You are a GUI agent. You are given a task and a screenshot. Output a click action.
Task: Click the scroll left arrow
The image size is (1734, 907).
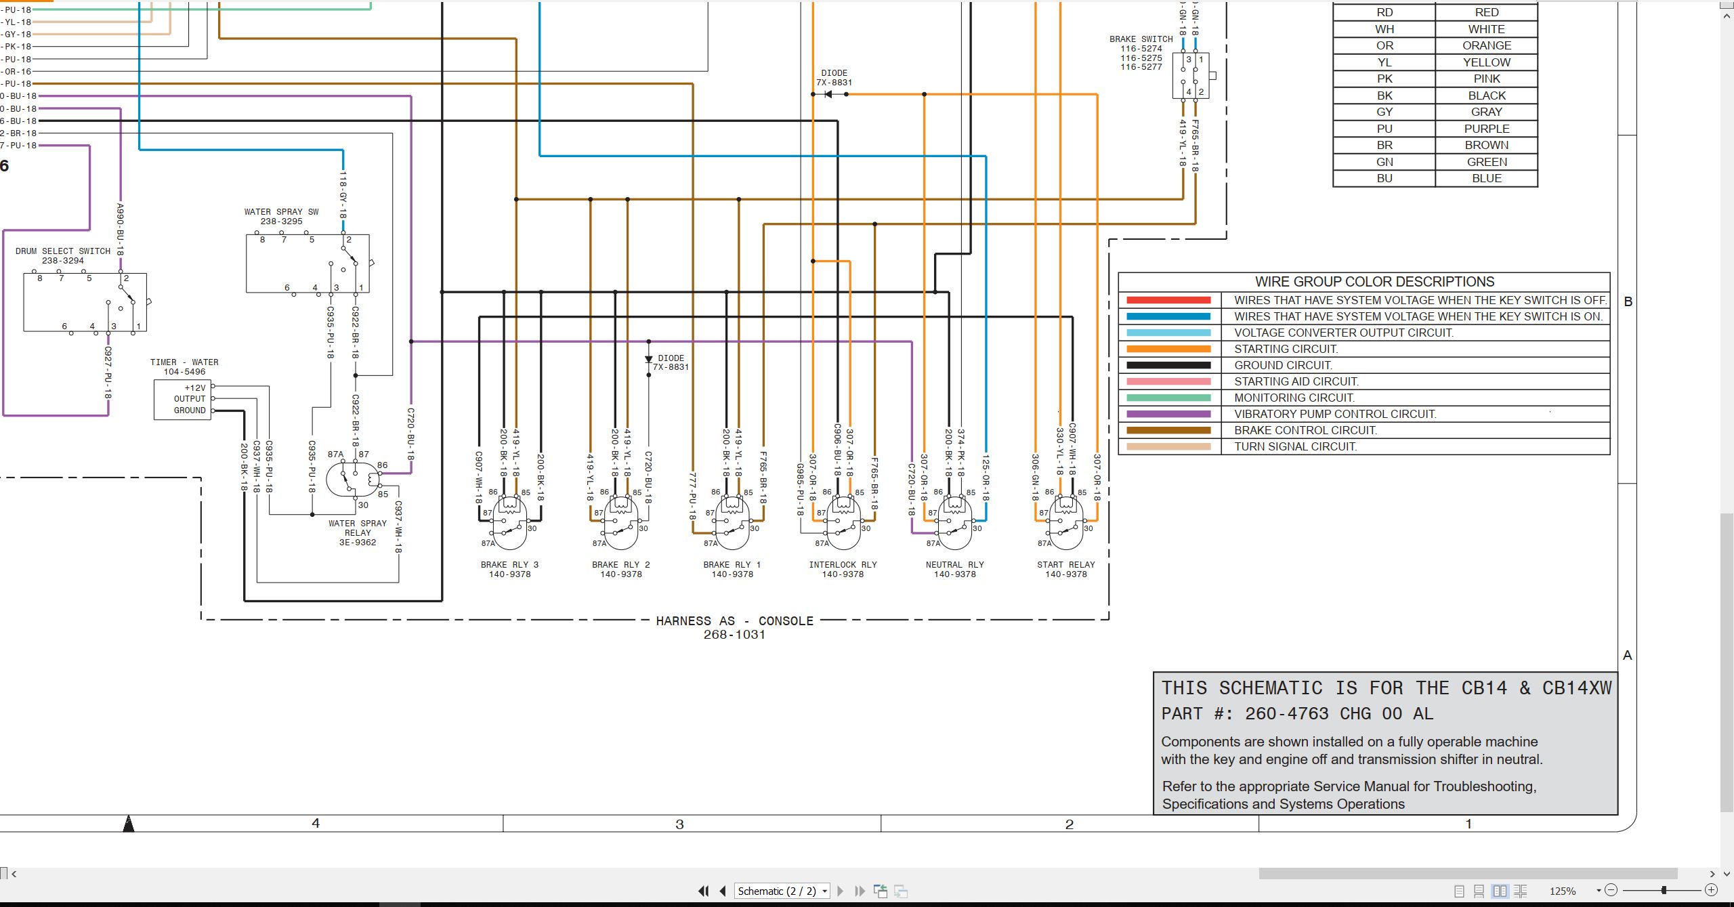14,874
